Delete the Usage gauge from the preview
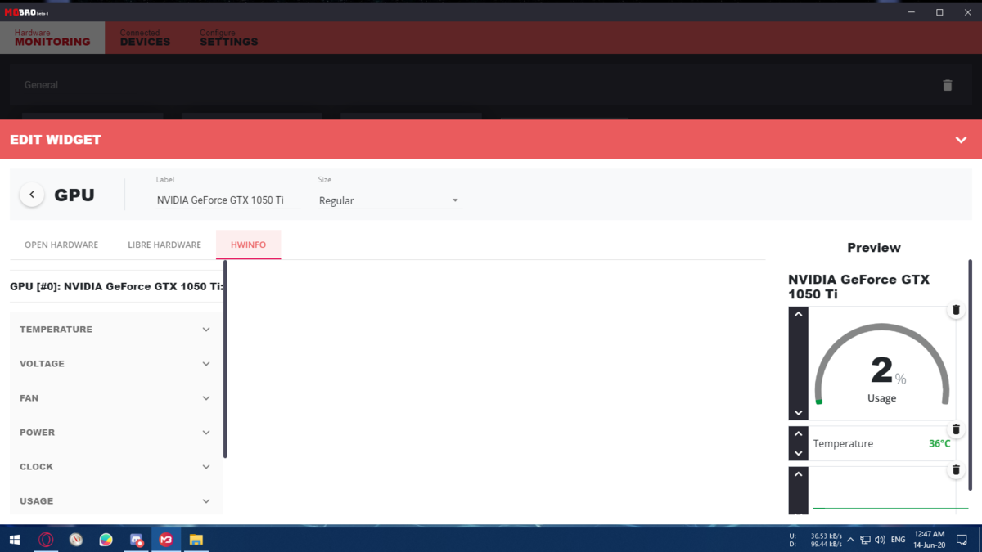The image size is (982, 552). pyautogui.click(x=956, y=310)
